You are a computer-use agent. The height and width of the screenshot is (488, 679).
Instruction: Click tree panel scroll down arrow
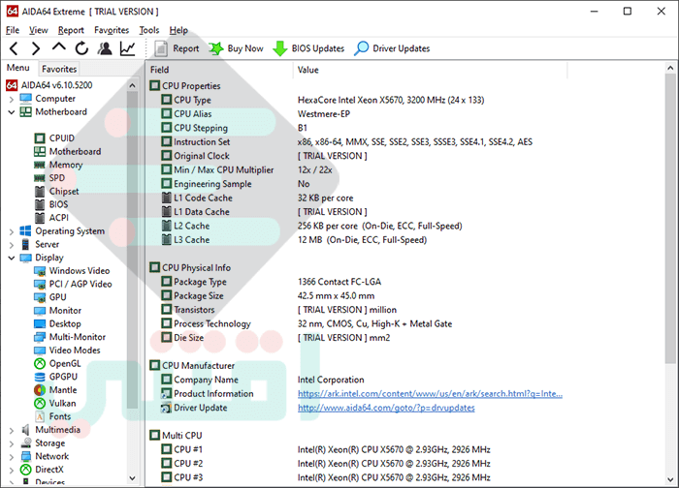coord(133,478)
